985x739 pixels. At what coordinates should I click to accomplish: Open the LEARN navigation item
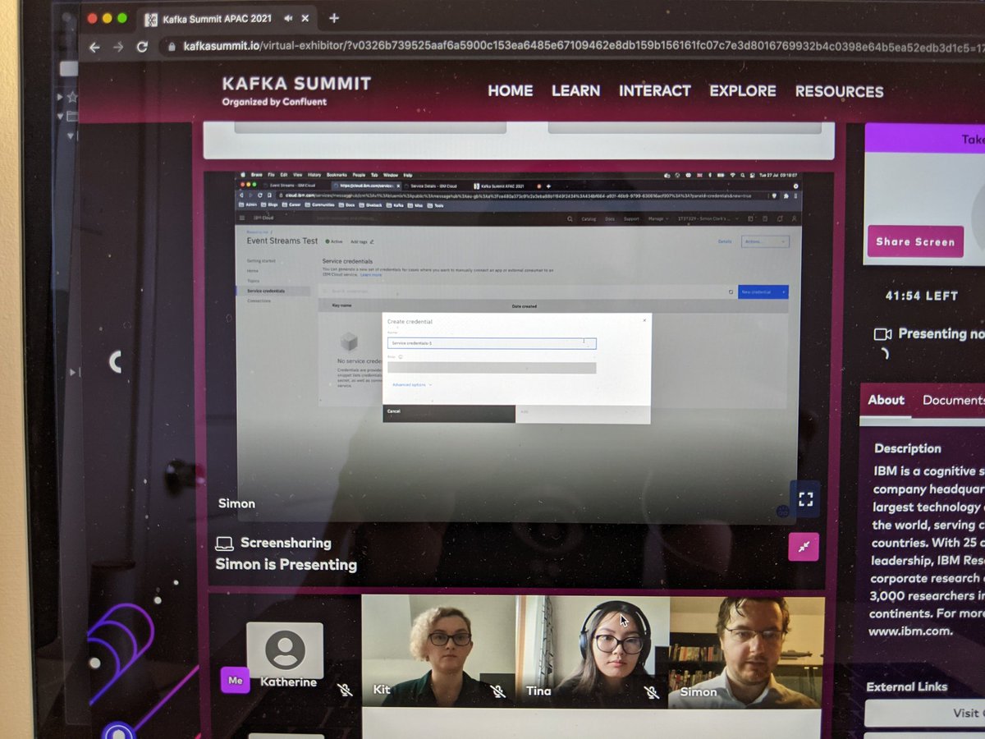(575, 90)
